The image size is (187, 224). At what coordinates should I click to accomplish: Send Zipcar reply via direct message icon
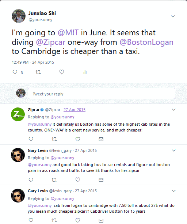[101, 139]
